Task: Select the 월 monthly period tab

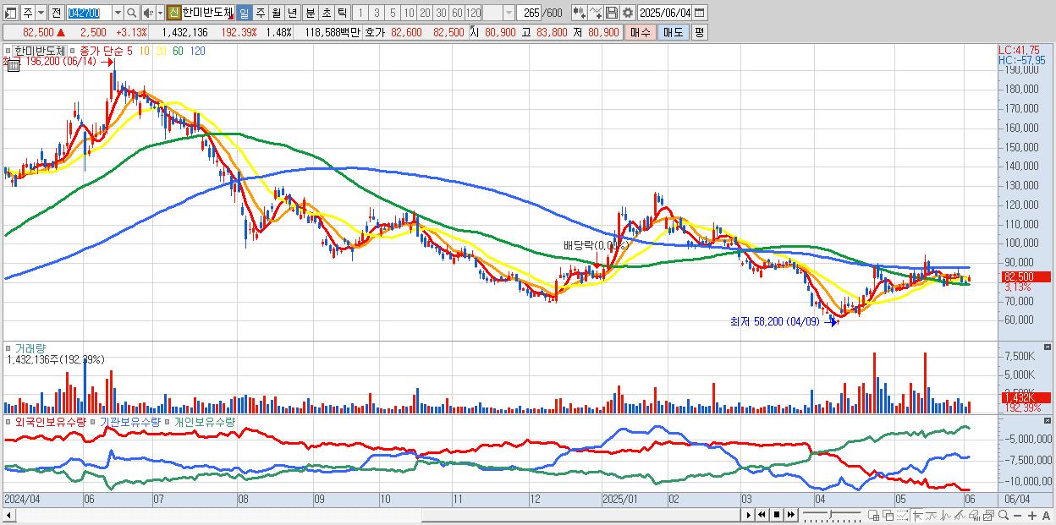Action: (277, 13)
